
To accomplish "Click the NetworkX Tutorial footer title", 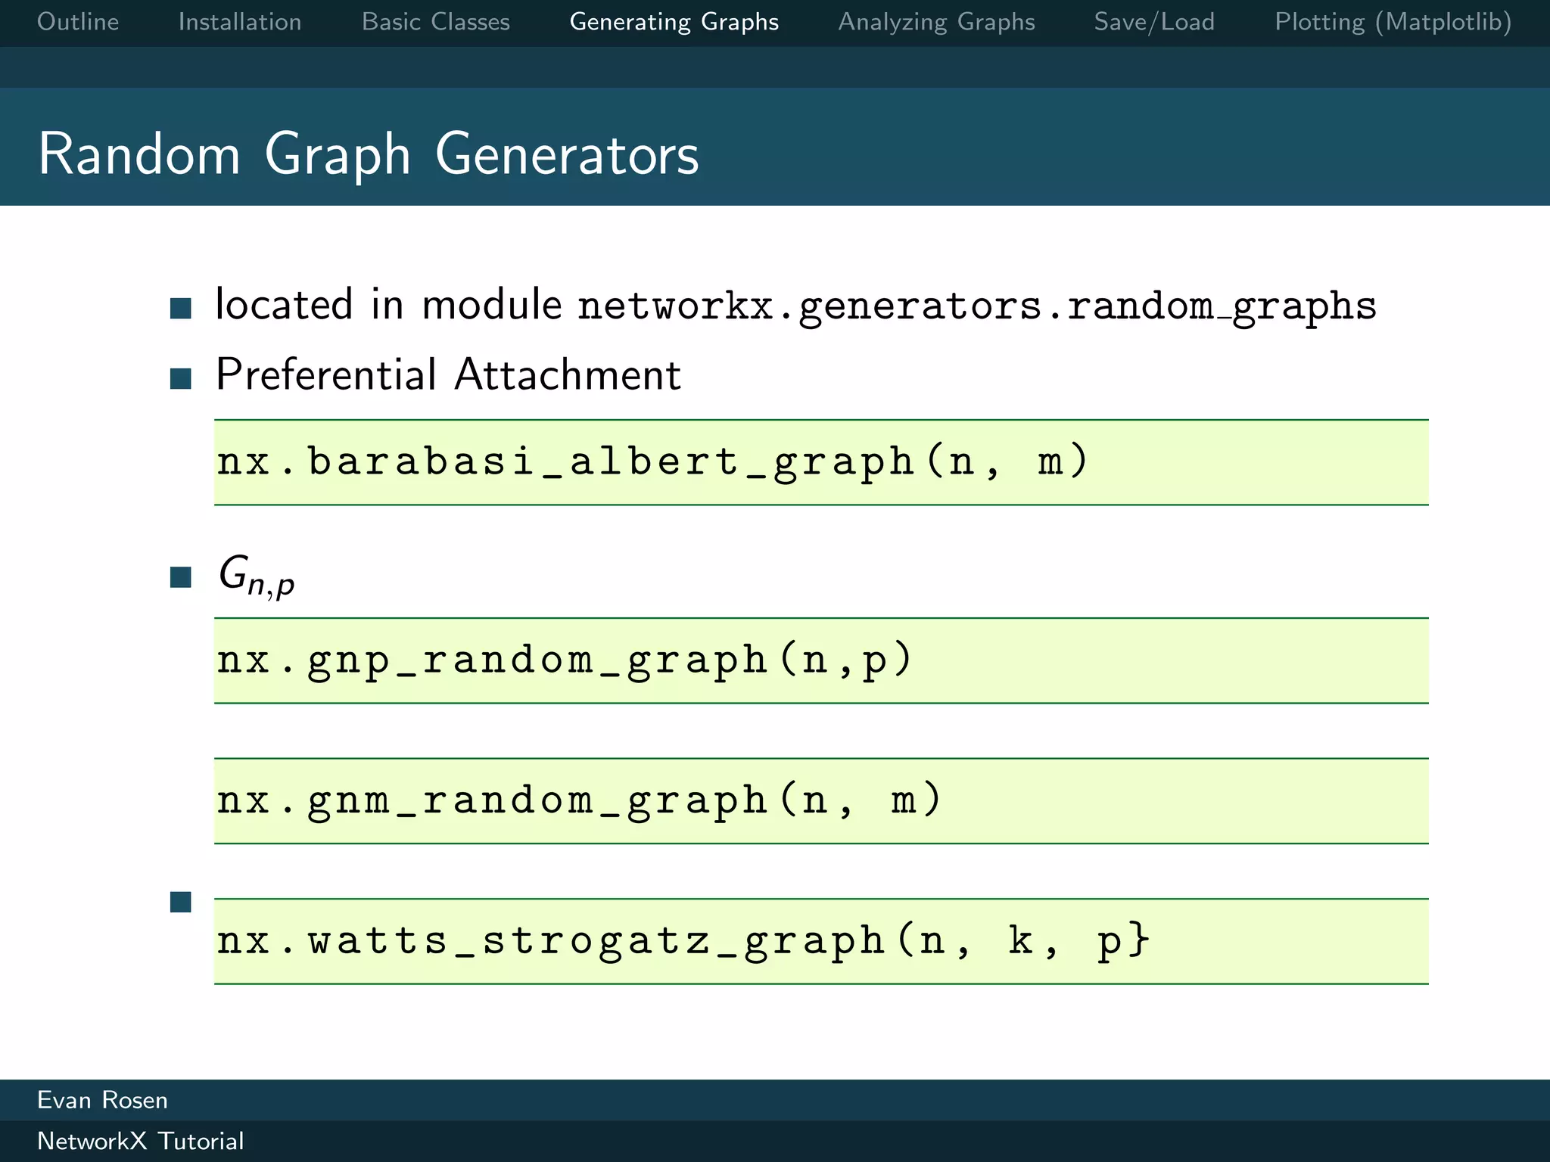I will tap(141, 1141).
